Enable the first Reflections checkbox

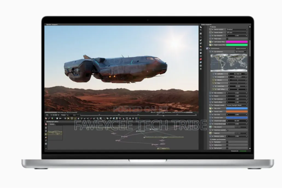point(227,145)
